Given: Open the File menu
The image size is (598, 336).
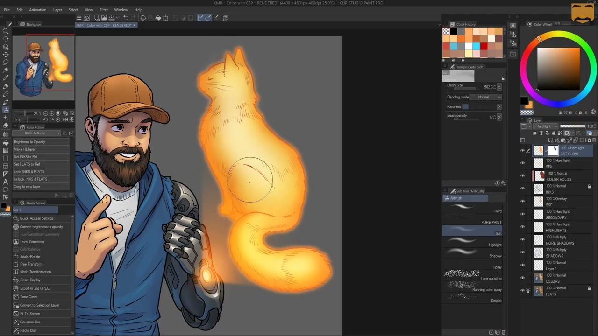Looking at the screenshot, I should coord(7,10).
